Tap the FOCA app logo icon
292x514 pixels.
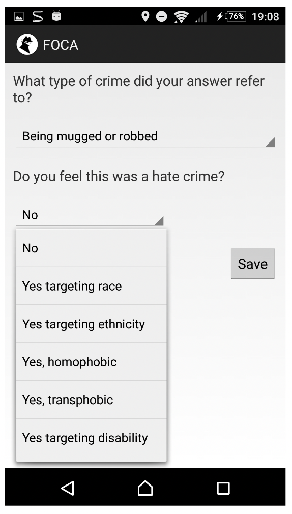click(27, 45)
